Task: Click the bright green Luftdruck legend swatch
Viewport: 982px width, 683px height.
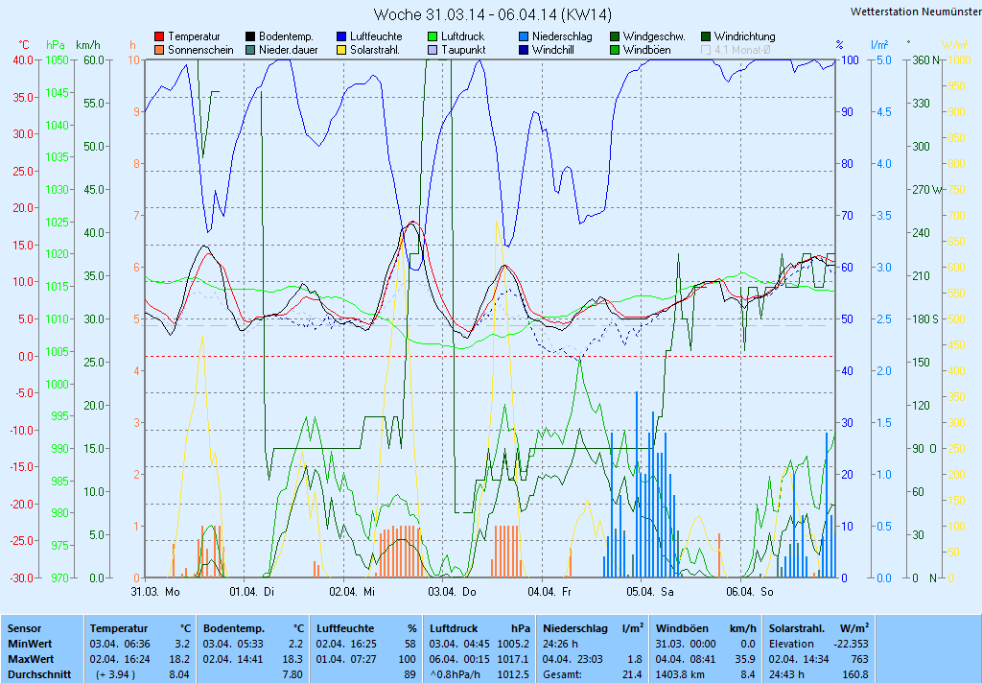Action: tap(433, 37)
